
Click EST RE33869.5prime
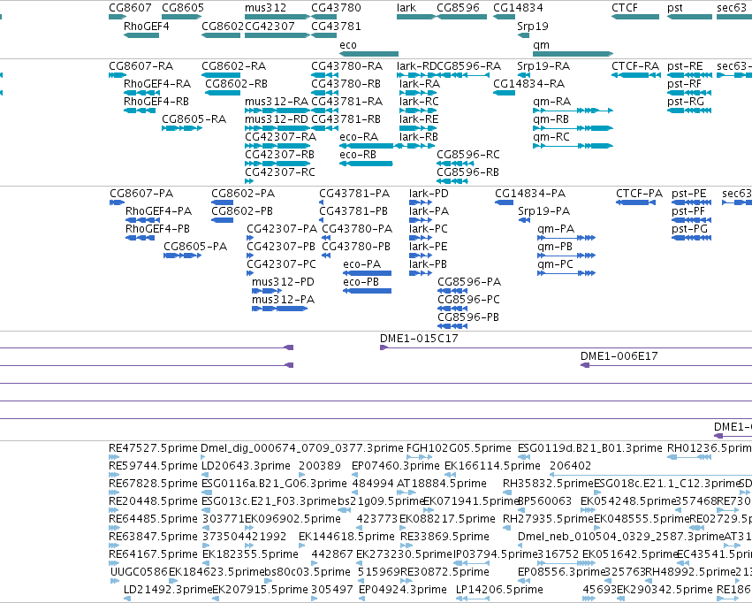point(406,546)
